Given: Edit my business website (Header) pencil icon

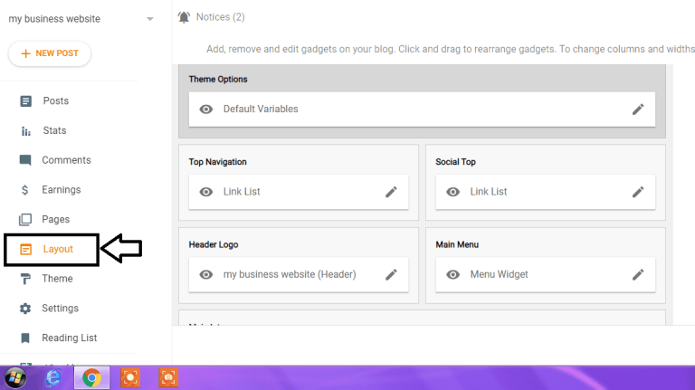Looking at the screenshot, I should click(391, 275).
